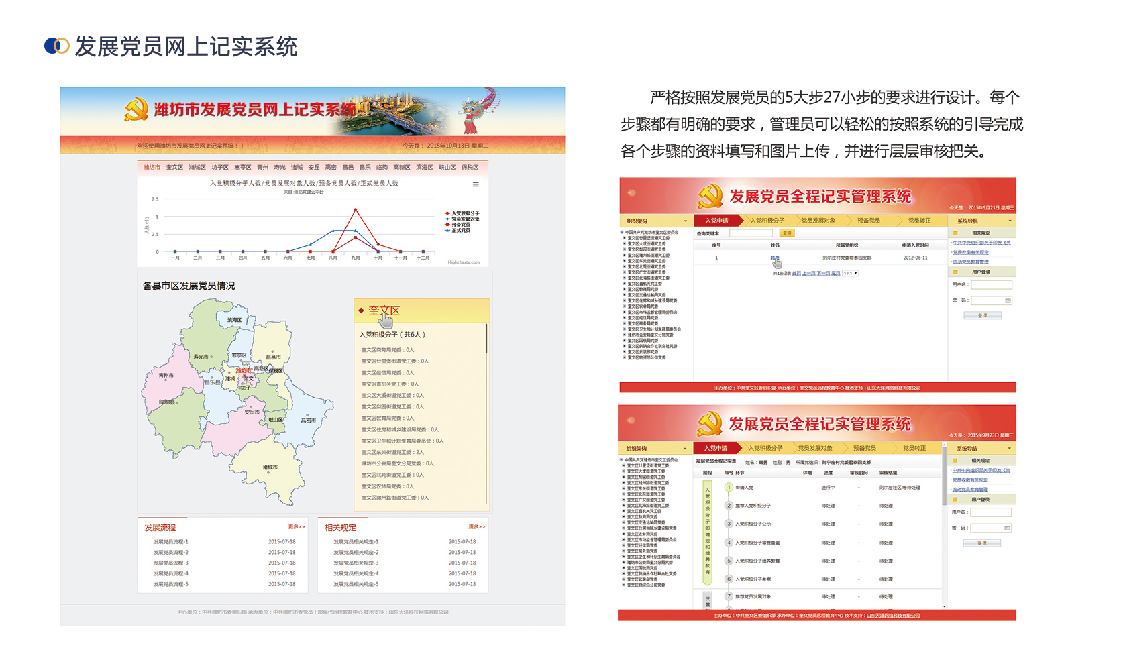The height and width of the screenshot is (672, 1121).
Task: Click step 6 circle beside 入党积极分子考察
Action: pyautogui.click(x=729, y=579)
